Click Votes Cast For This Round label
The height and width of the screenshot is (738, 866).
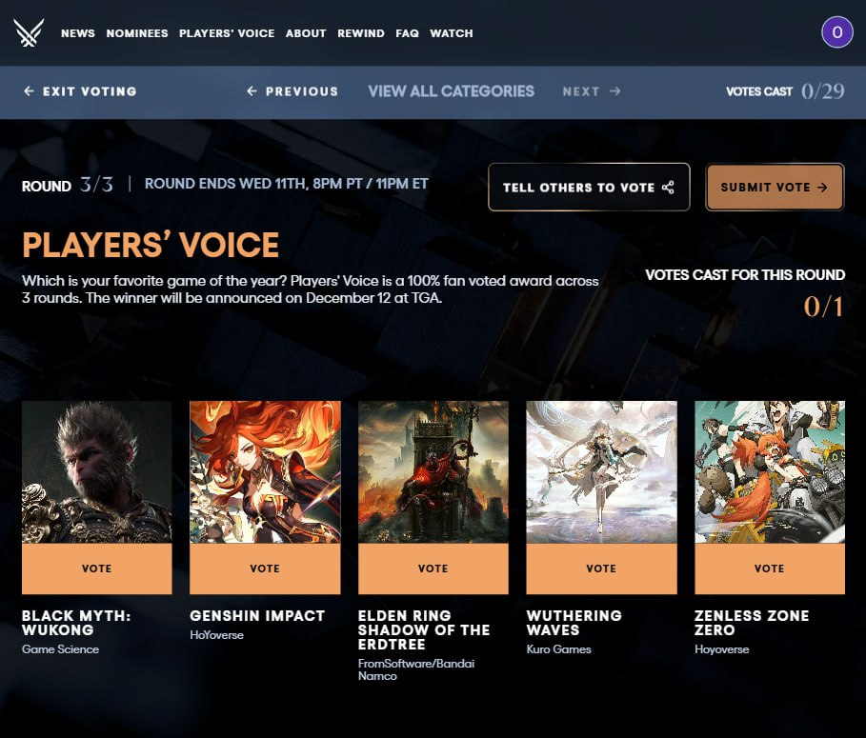745,275
